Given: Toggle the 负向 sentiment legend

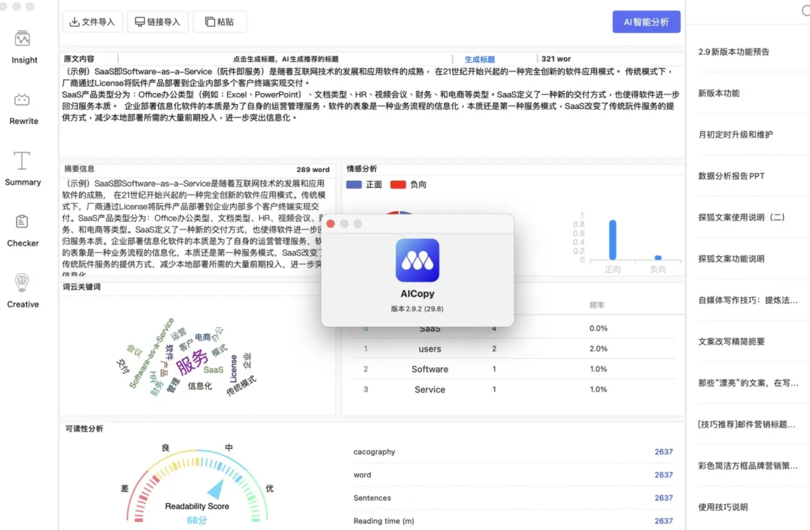Looking at the screenshot, I should tap(408, 184).
